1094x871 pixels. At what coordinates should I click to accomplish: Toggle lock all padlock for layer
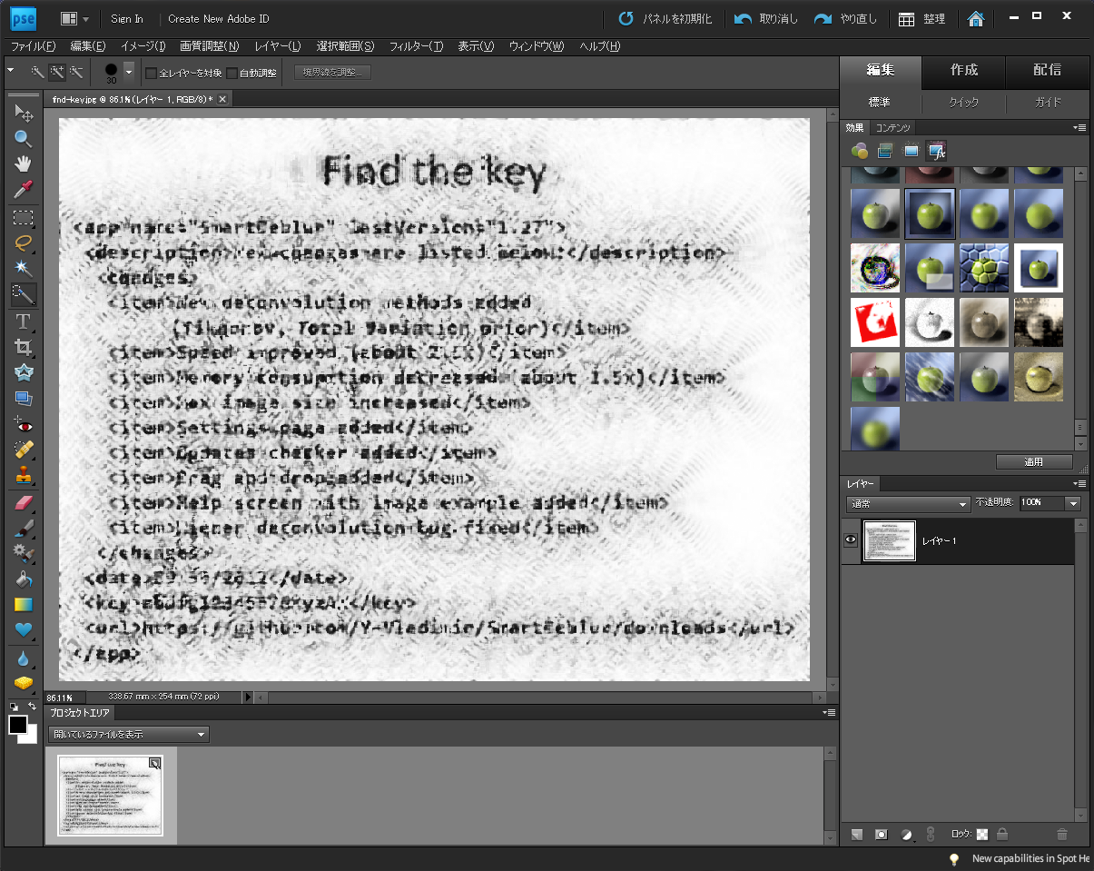[x=1002, y=834]
